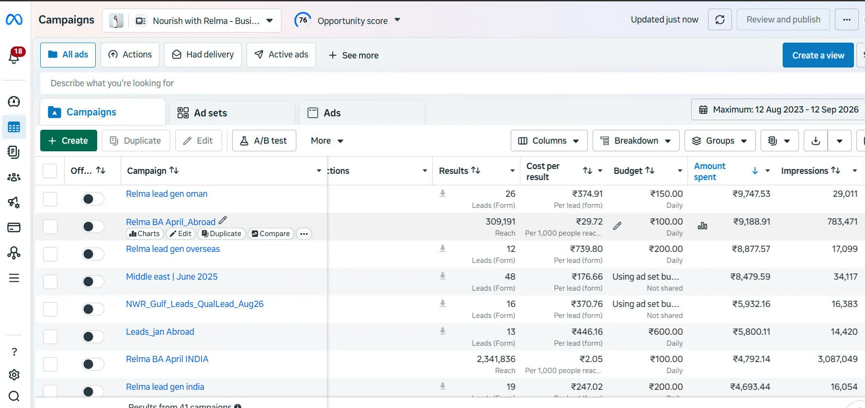Open the Meta logo home
The image size is (865, 408).
[14, 20]
